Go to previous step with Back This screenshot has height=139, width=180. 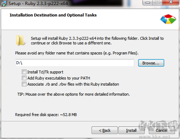[x=104, y=130]
